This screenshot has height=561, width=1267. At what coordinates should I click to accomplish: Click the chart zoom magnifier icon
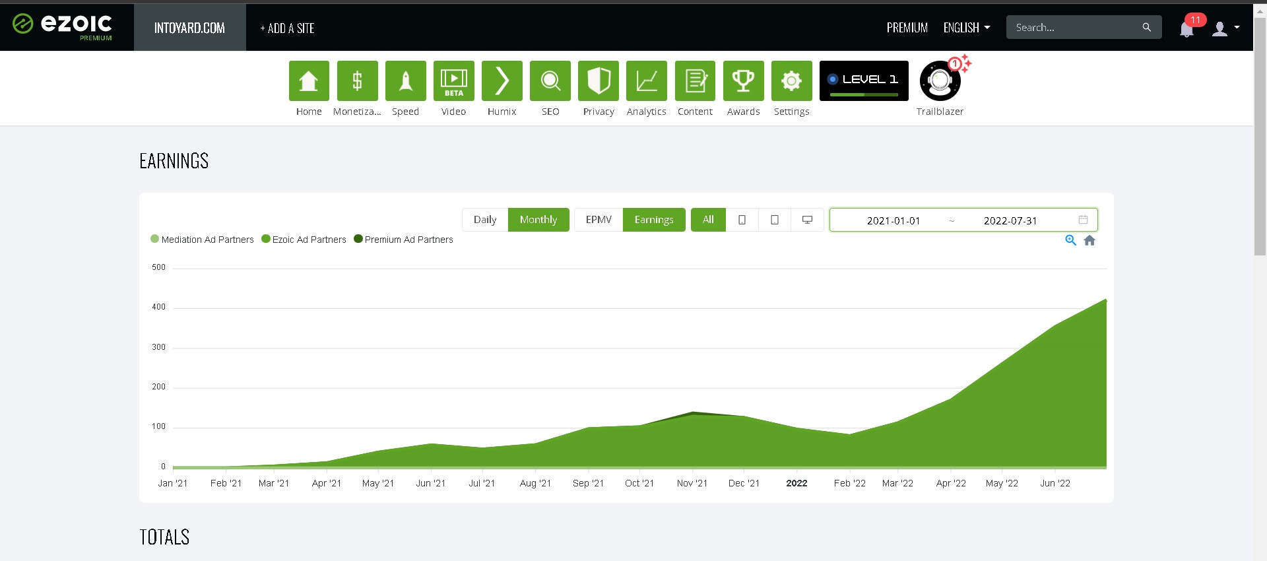(1070, 240)
